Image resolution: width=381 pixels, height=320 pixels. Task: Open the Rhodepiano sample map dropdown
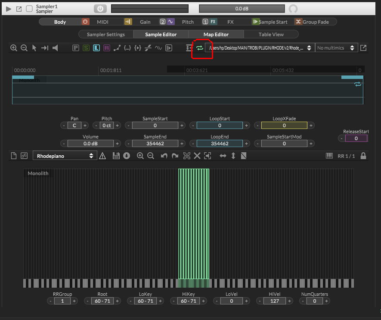click(65, 156)
